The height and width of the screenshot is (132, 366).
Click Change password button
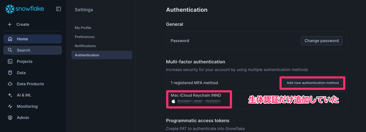[x=321, y=41]
